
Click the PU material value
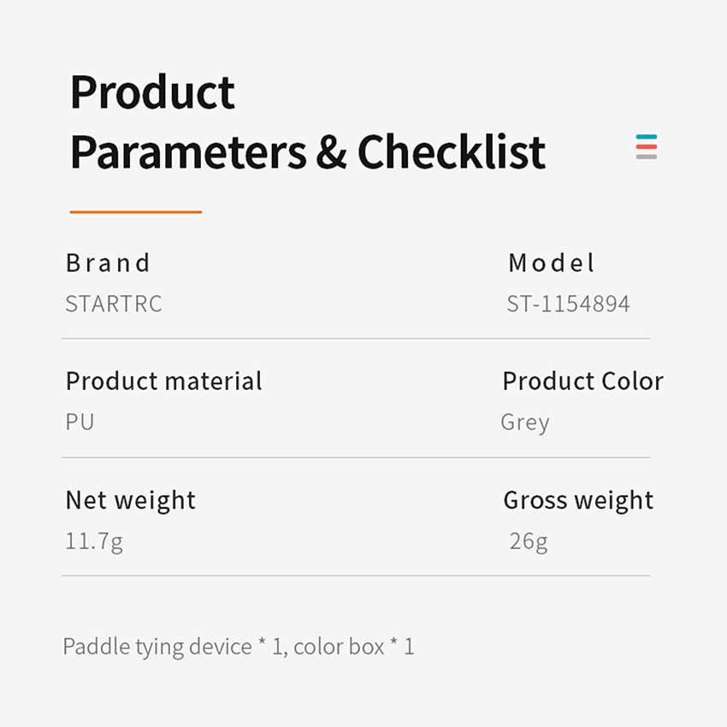[x=80, y=422]
